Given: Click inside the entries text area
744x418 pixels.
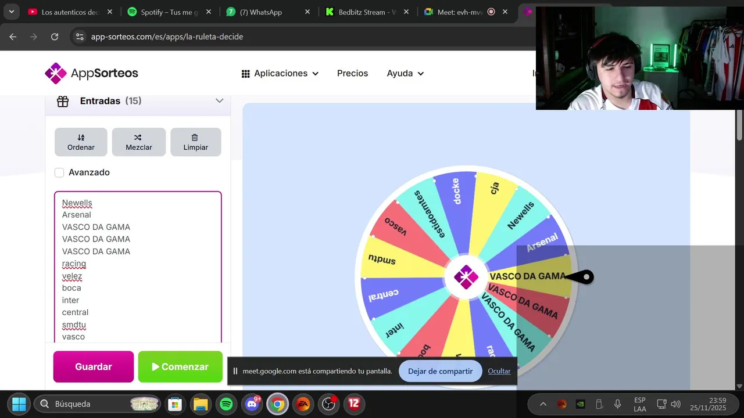Looking at the screenshot, I should coord(138,267).
